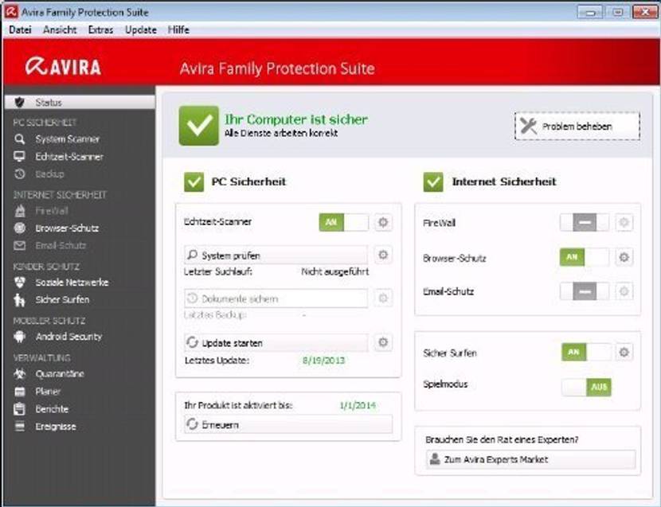Click the Sicher Surfen family icon in sidebar
The width and height of the screenshot is (661, 507).
[19, 299]
